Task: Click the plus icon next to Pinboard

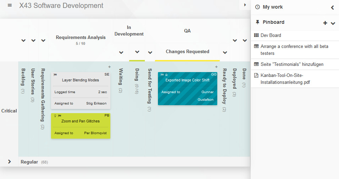Action: click(x=325, y=23)
